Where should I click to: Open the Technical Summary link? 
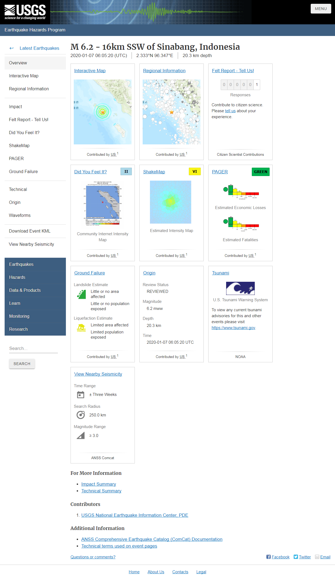click(x=101, y=491)
